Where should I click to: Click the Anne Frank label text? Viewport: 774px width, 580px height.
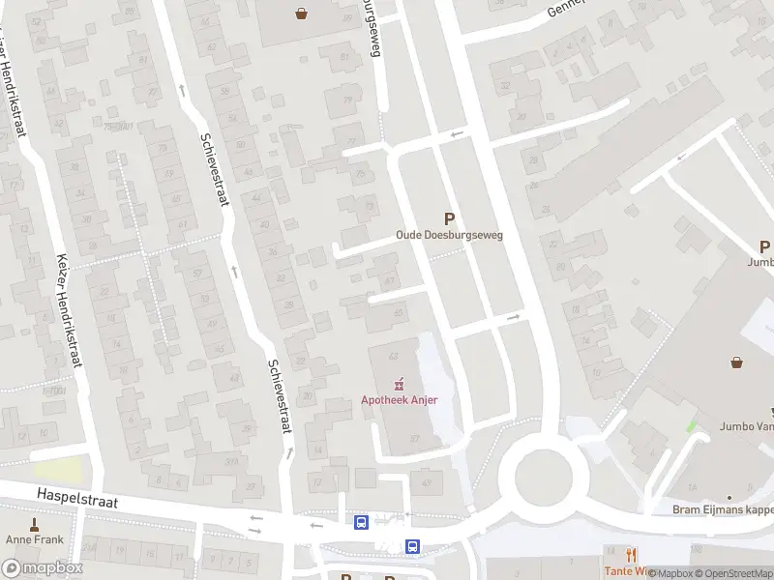35,539
